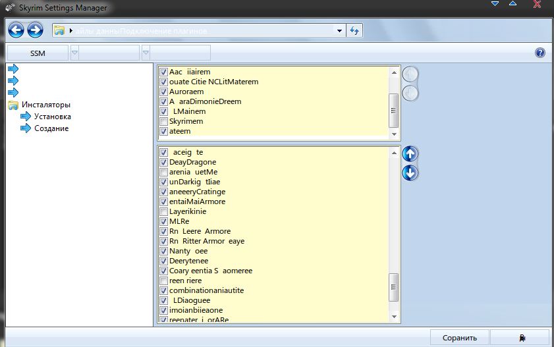The height and width of the screenshot is (347, 554).
Task: Click the second blue arrow in the sidebar
Action: click(13, 81)
